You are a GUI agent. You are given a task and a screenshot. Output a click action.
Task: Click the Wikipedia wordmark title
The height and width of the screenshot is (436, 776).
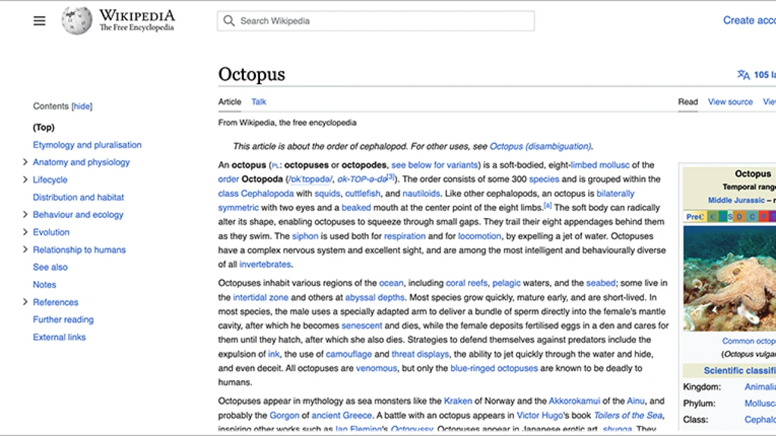[x=136, y=16]
